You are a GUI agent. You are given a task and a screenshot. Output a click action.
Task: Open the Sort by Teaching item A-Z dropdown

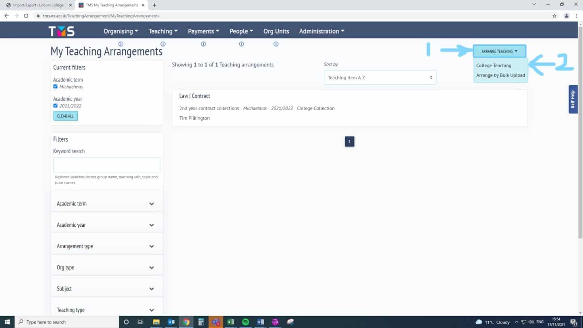pos(380,77)
